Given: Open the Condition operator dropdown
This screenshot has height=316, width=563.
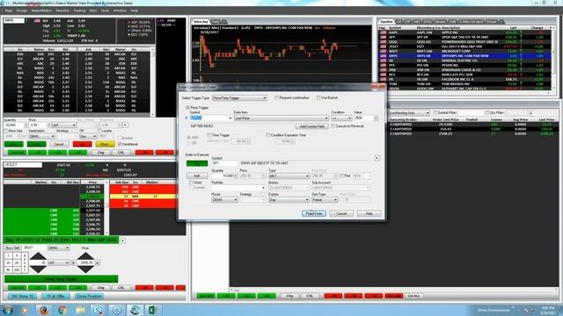Looking at the screenshot, I should (x=341, y=118).
